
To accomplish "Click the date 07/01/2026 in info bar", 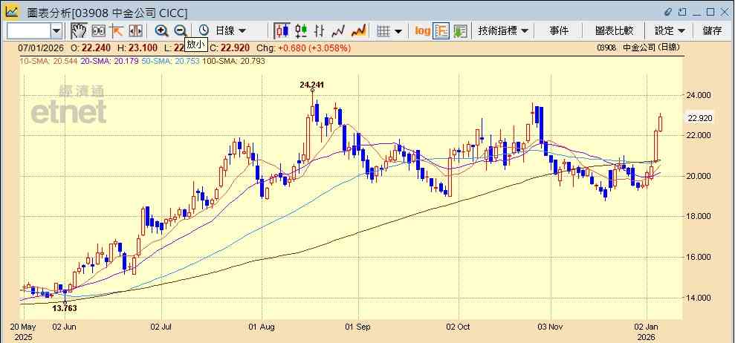I will click(x=42, y=48).
